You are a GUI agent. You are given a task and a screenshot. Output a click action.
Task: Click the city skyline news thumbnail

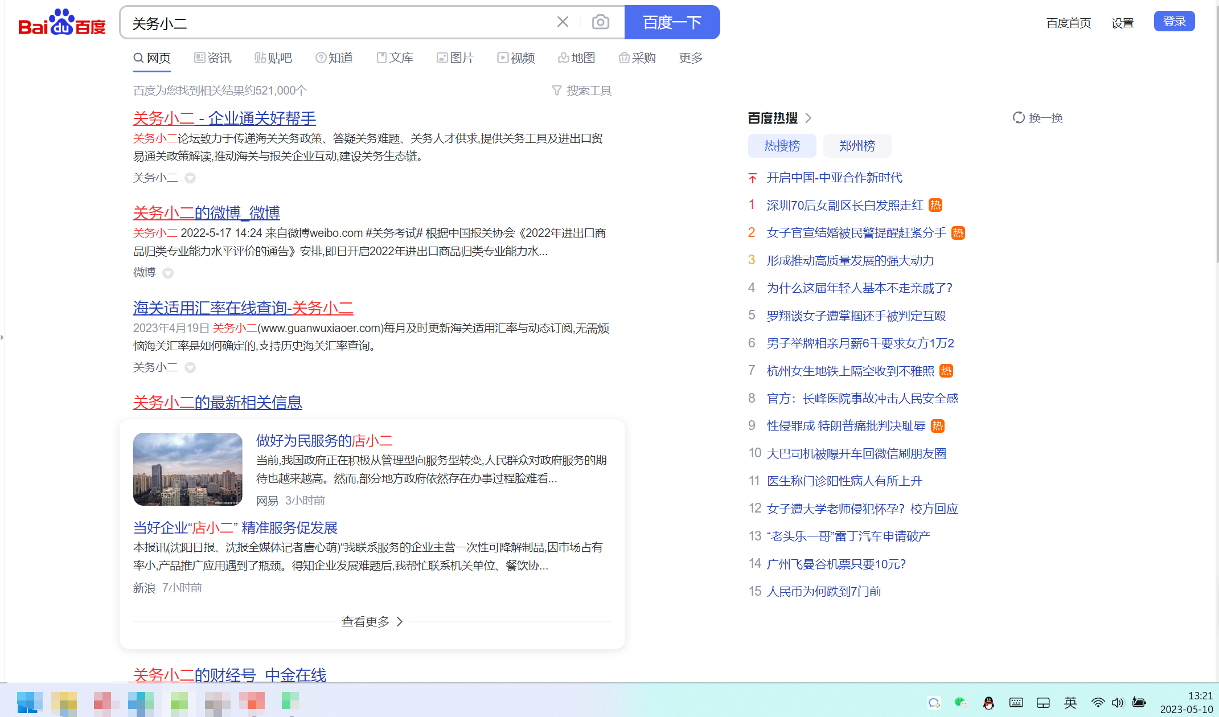(x=188, y=469)
